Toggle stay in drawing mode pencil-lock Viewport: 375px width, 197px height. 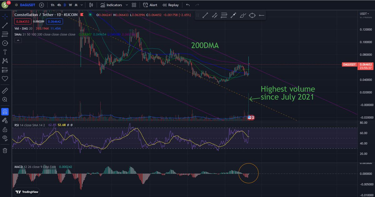click(x=5, y=120)
